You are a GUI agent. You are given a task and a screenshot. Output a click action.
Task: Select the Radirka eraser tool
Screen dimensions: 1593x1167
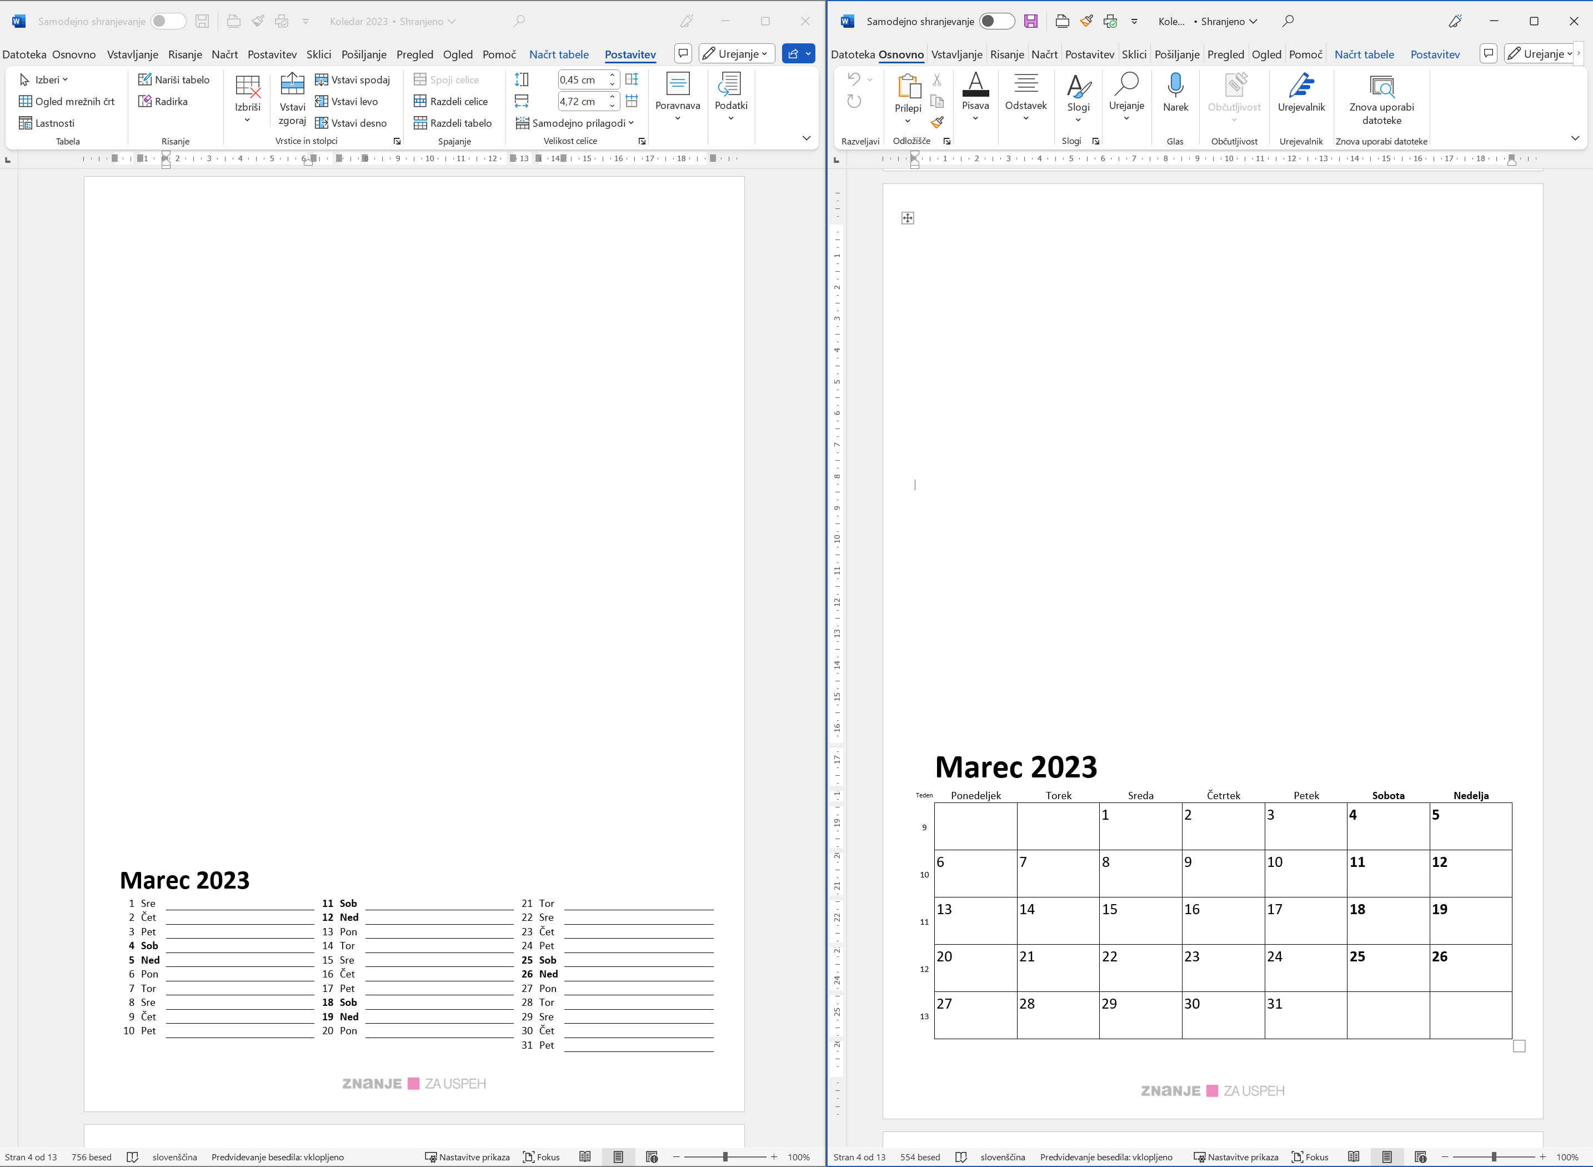tap(163, 101)
